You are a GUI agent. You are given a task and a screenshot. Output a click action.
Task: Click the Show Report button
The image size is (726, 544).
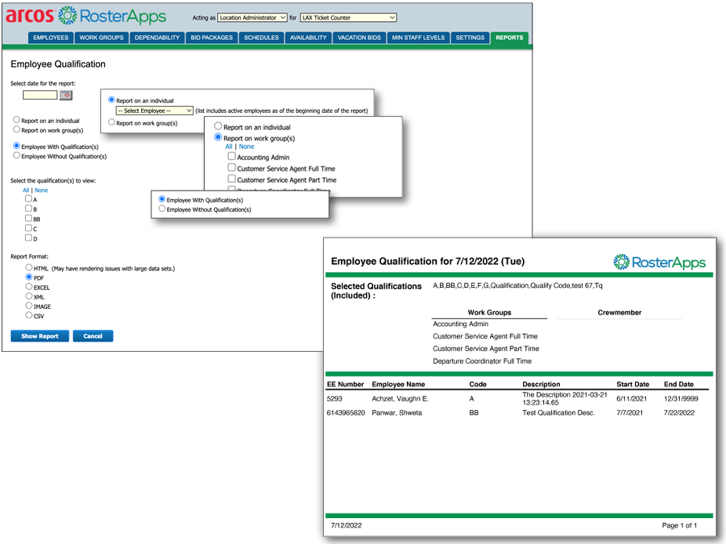point(40,336)
